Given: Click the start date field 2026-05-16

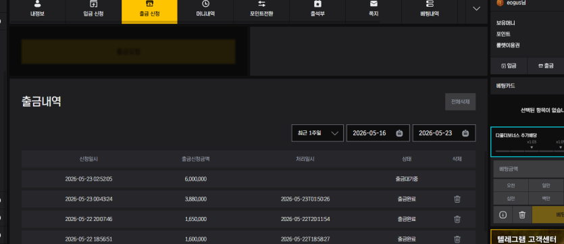Looking at the screenshot, I should (x=378, y=133).
